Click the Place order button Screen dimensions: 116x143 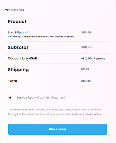coord(57,129)
